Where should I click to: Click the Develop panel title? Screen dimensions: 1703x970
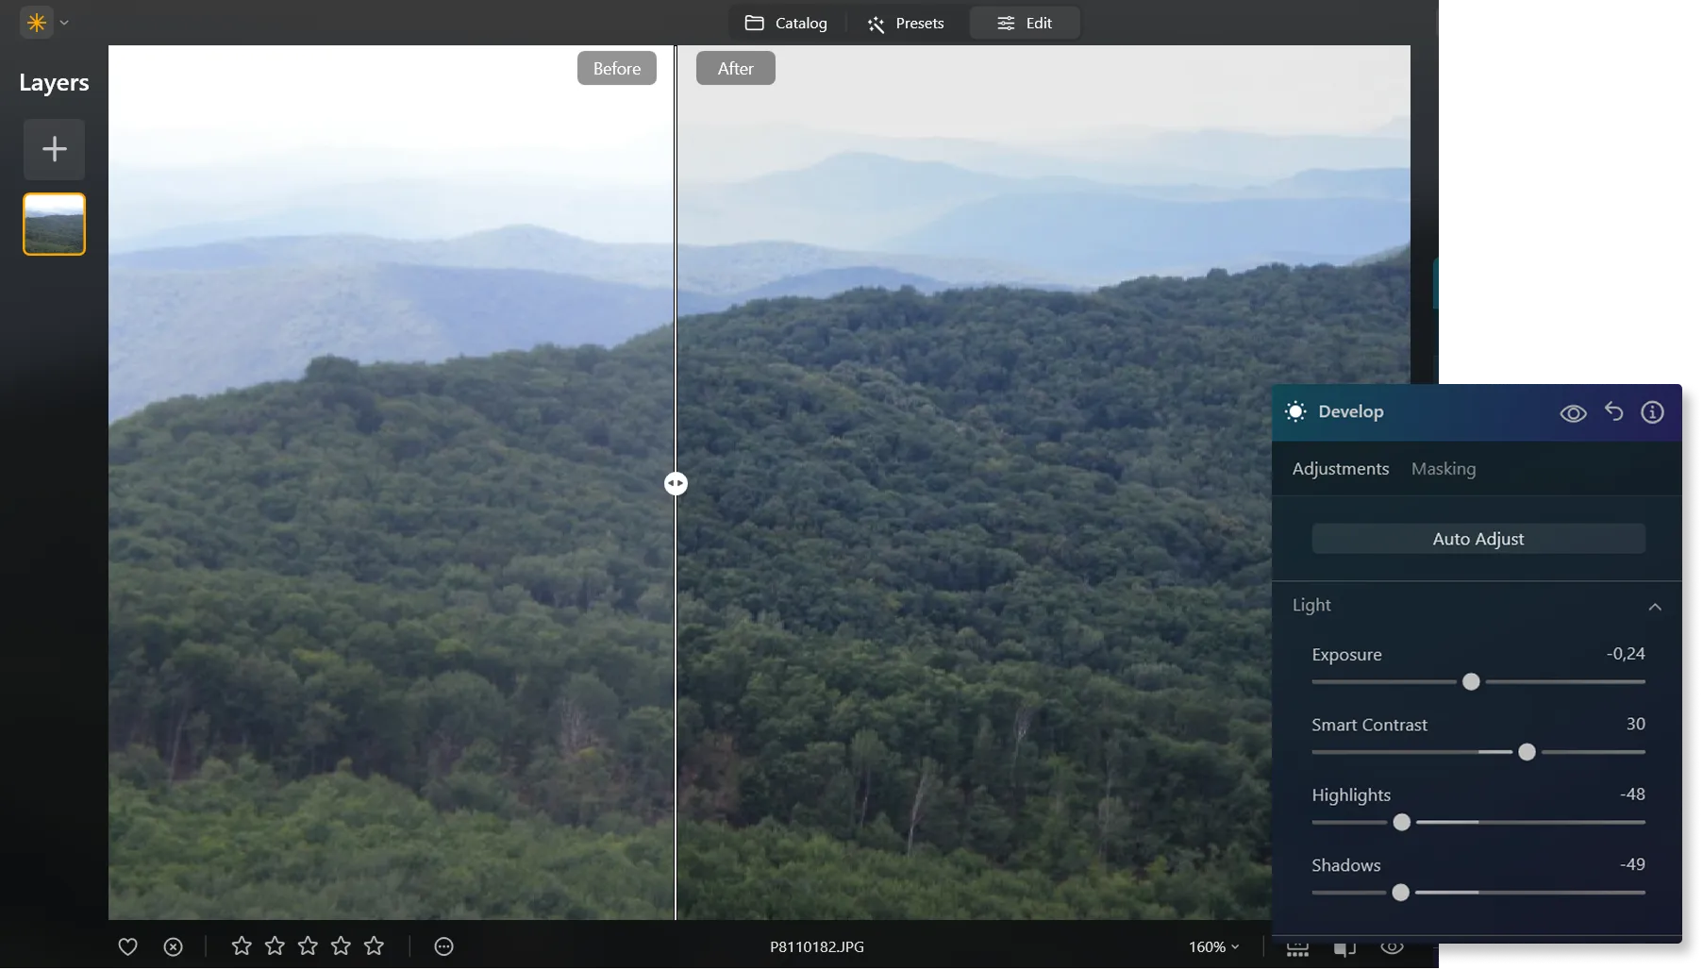coord(1351,411)
